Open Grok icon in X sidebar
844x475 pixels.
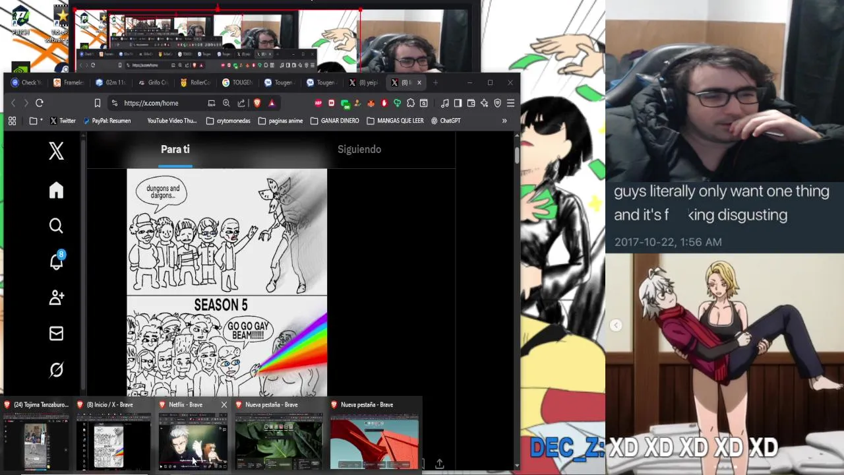click(x=56, y=370)
